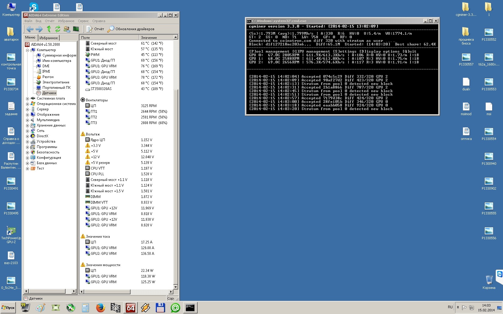Viewport: 503px width, 314px height.
Task: Click the up arrow of the sensor list scrollbar
Action: coord(176,37)
